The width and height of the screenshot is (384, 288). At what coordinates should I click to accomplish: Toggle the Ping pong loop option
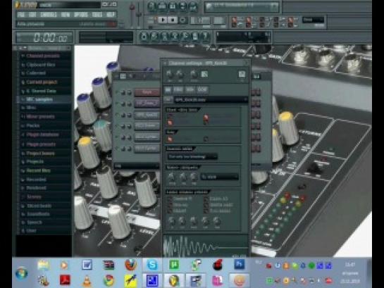(206, 139)
